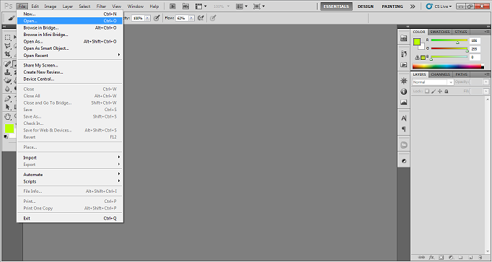Choose Open As Smart Object... entry

coord(70,48)
